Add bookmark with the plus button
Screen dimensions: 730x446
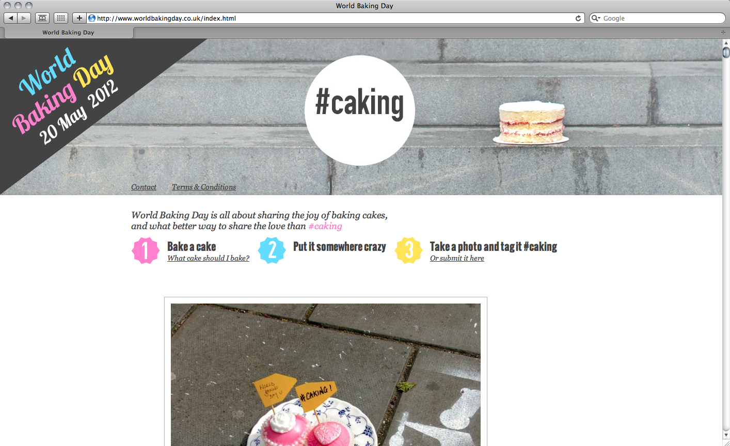coord(79,18)
